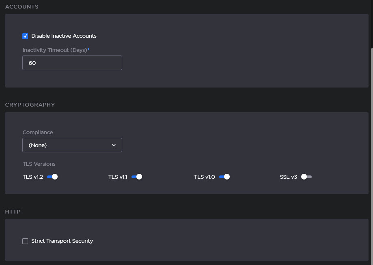
Task: Click the CRYPTOGRAPHY section heading
Action: (30, 105)
